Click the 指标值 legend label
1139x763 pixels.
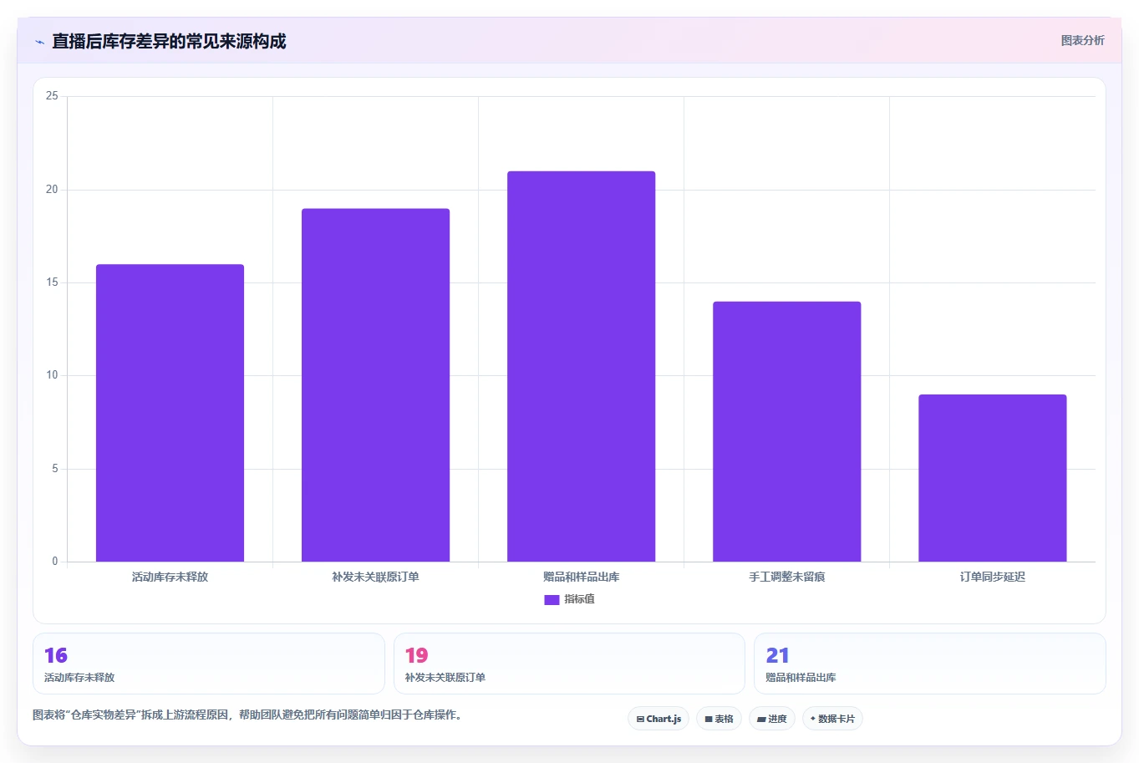(579, 599)
